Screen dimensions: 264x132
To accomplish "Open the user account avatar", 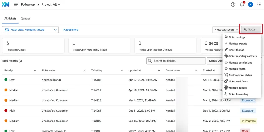I will (251, 5).
